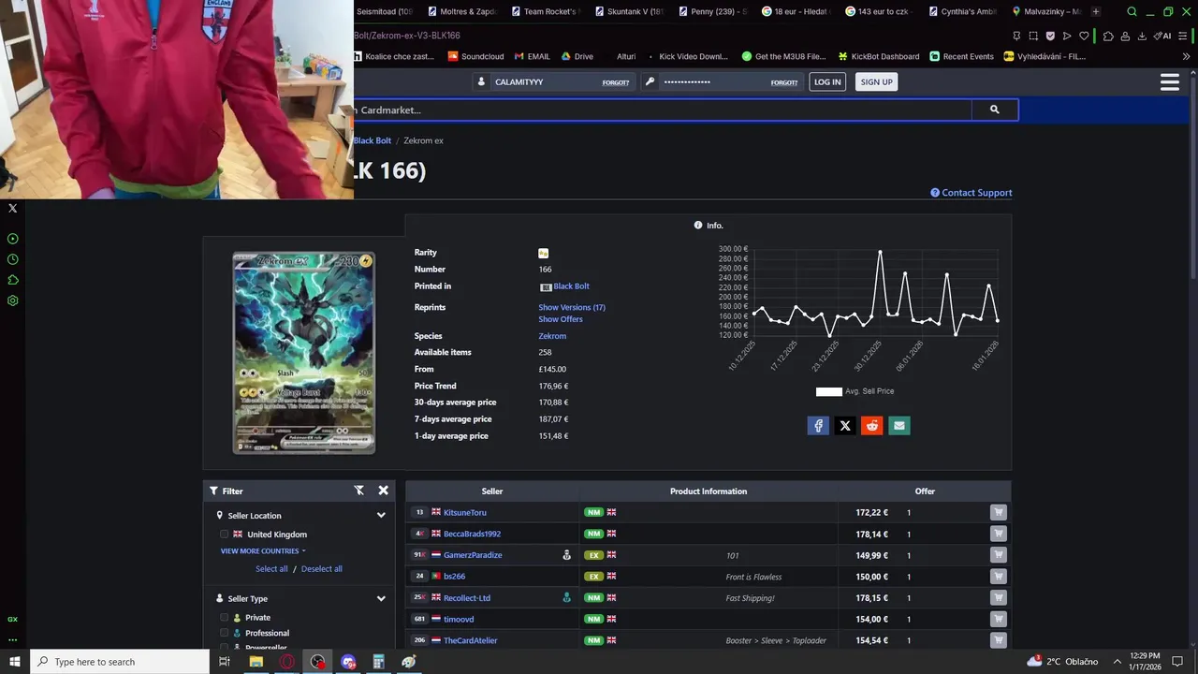
Task: Open browser downloads icon
Action: coord(1142,36)
